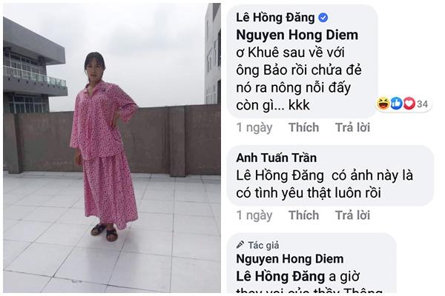Click the 1 ngày timestamp under Anh Tuấn Trần's comment

coord(254,215)
